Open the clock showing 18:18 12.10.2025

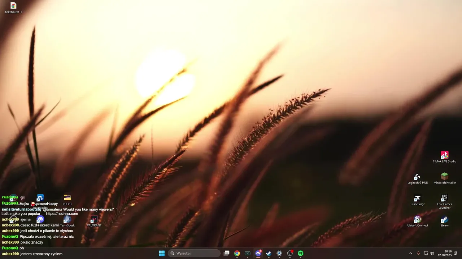click(x=444, y=253)
